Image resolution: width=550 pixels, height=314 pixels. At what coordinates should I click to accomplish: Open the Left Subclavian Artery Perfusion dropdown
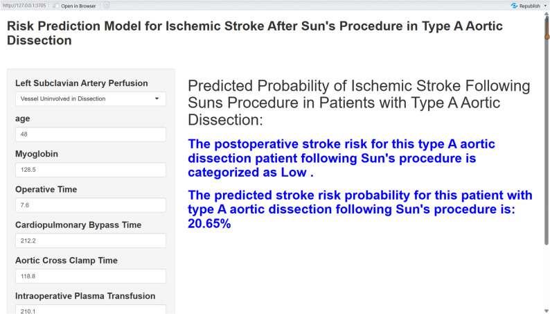pyautogui.click(x=91, y=99)
